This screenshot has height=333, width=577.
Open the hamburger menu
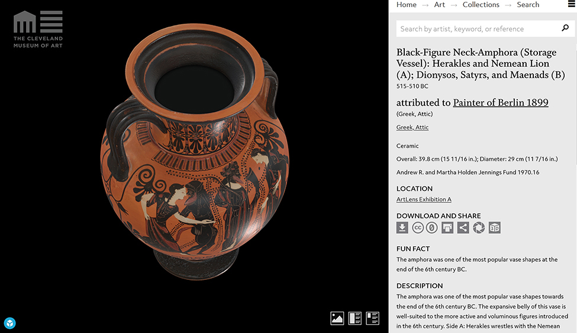[x=571, y=5]
